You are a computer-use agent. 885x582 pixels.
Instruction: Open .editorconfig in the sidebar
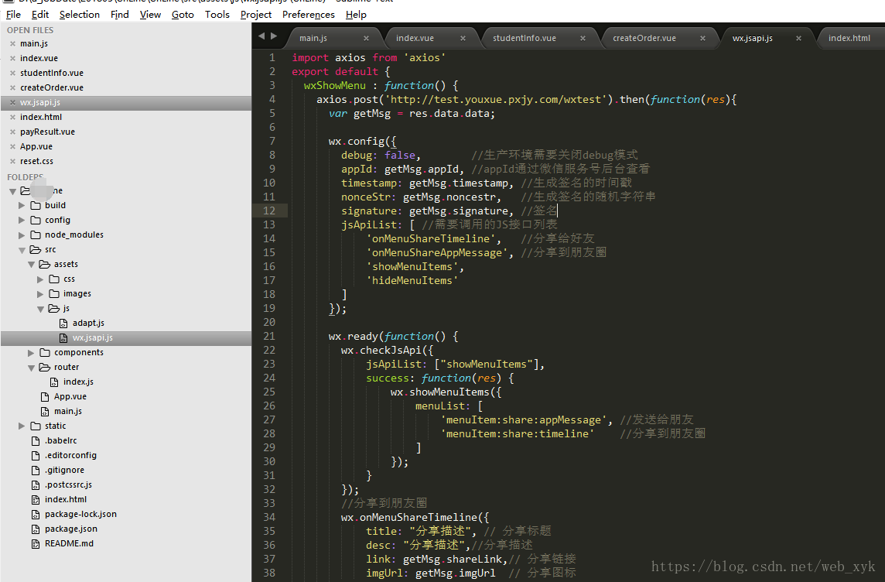pos(70,455)
